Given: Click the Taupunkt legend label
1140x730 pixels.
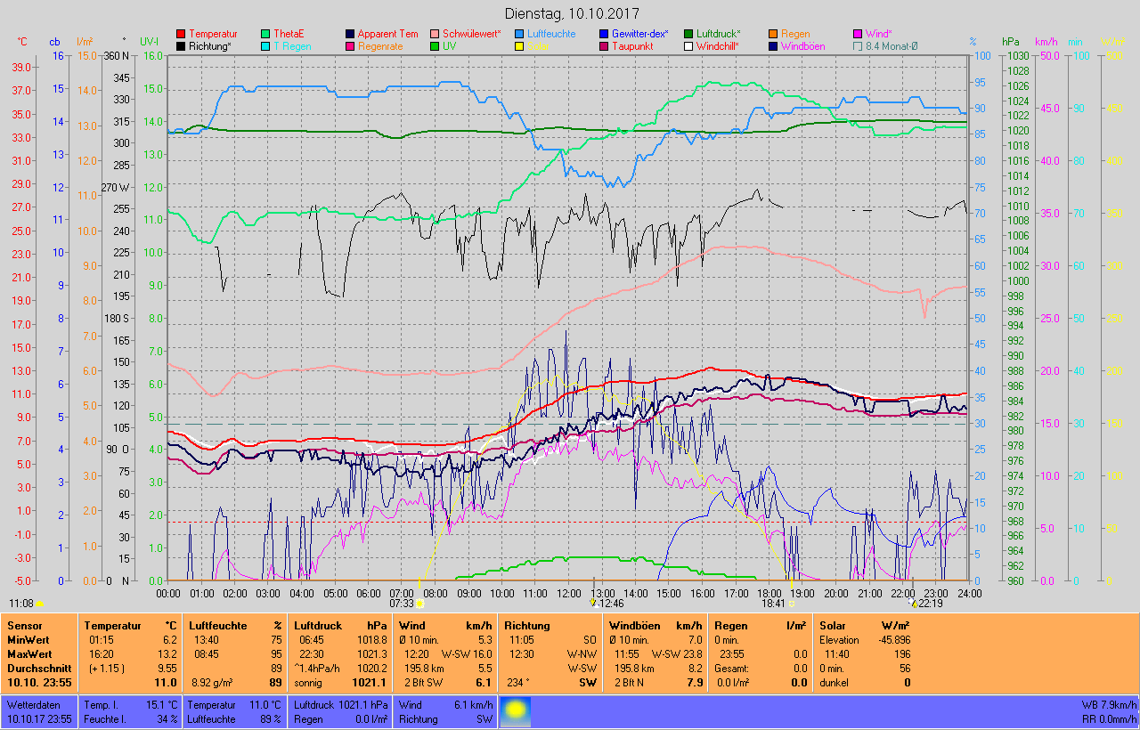Looking at the screenshot, I should click(x=634, y=46).
